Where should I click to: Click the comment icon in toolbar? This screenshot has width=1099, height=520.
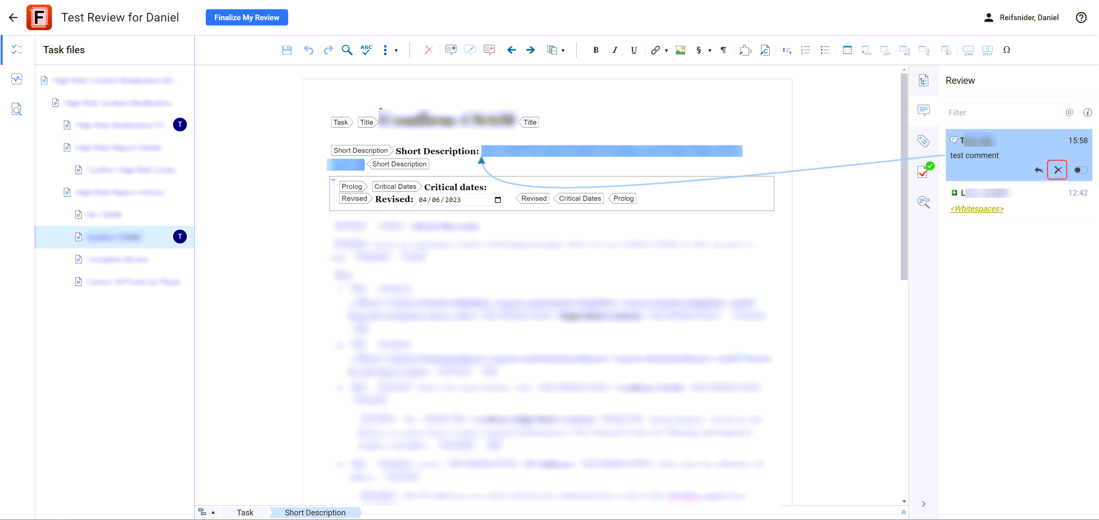click(451, 50)
